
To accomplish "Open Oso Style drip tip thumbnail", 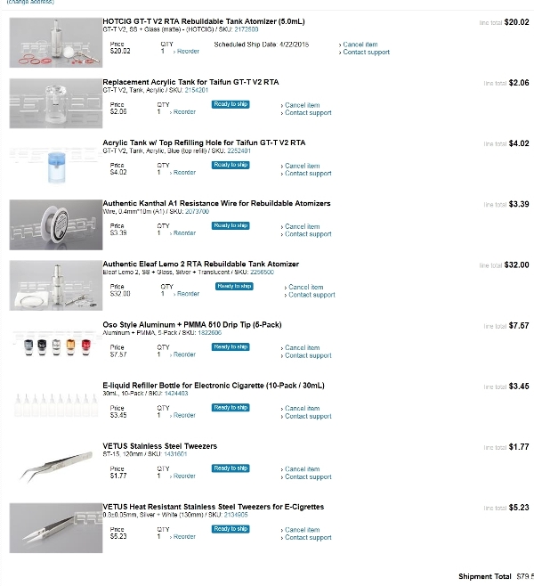I will 56,346.
